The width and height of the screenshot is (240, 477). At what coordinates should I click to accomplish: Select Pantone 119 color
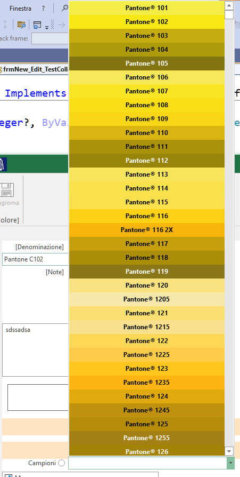[147, 272]
